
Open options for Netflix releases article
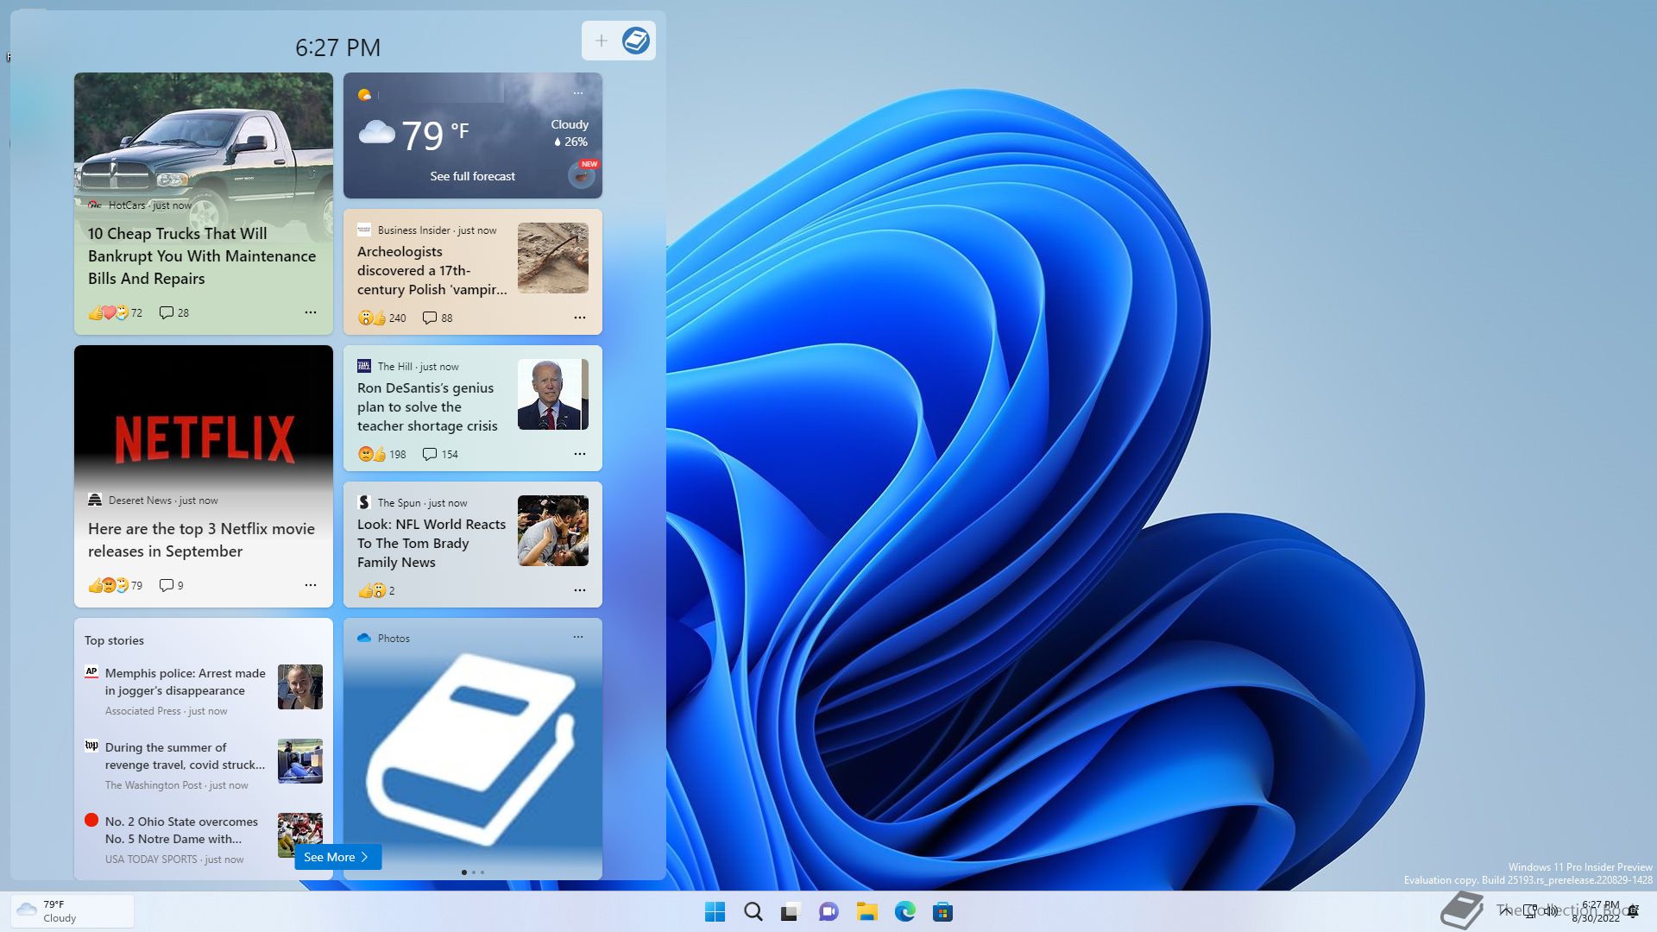[311, 585]
